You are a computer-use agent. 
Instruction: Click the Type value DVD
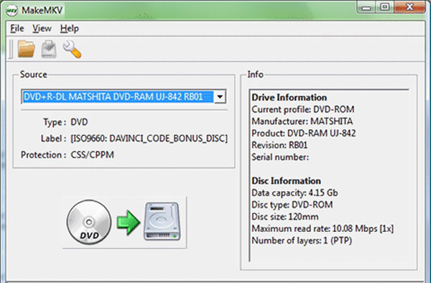(x=79, y=121)
